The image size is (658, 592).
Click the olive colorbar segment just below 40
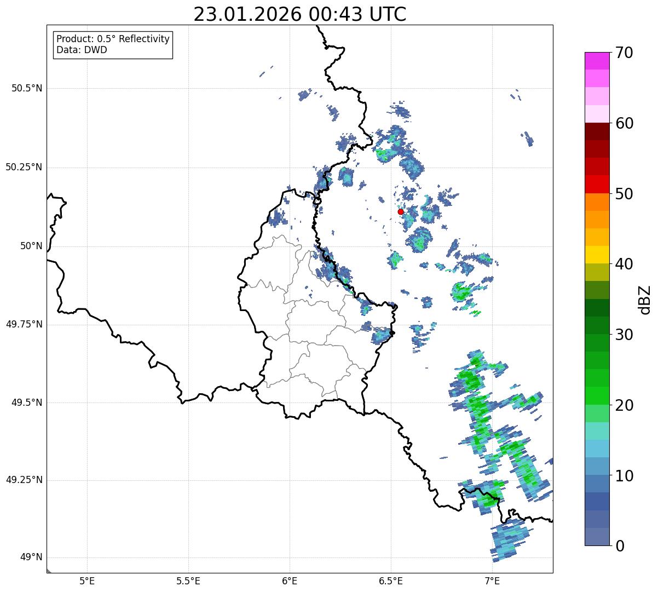click(597, 272)
